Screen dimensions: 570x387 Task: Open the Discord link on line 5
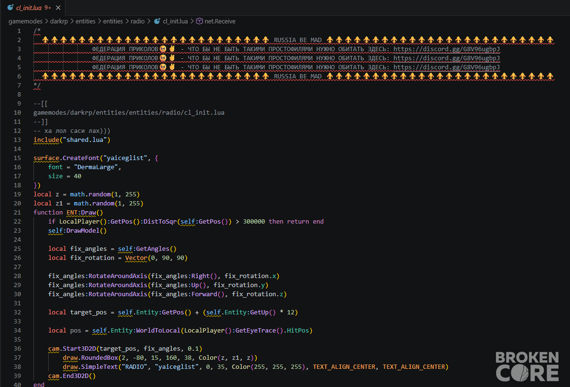coord(446,67)
